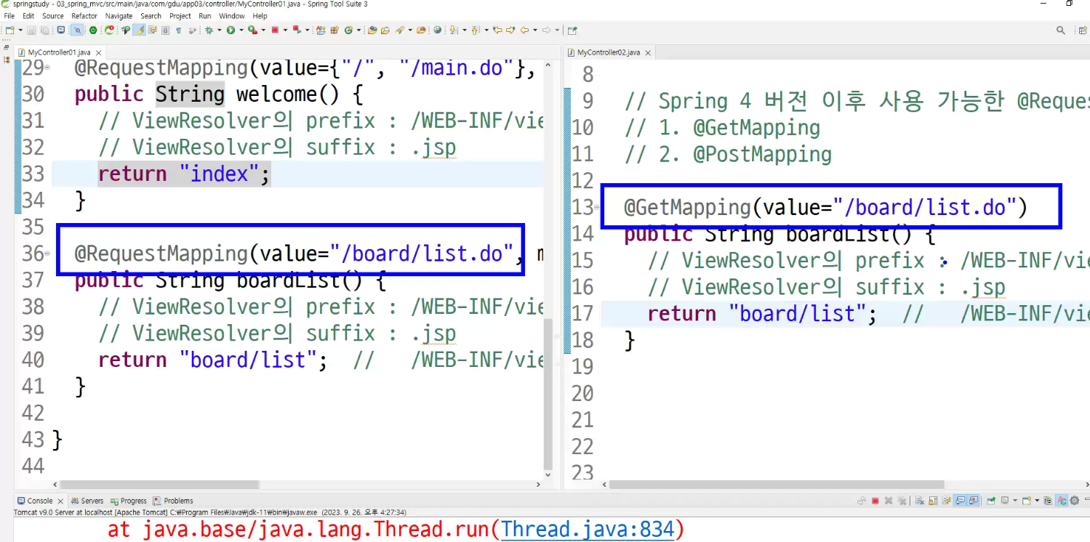This screenshot has width=1090, height=542.
Task: Close the MyController02.java tab
Action: 648,53
